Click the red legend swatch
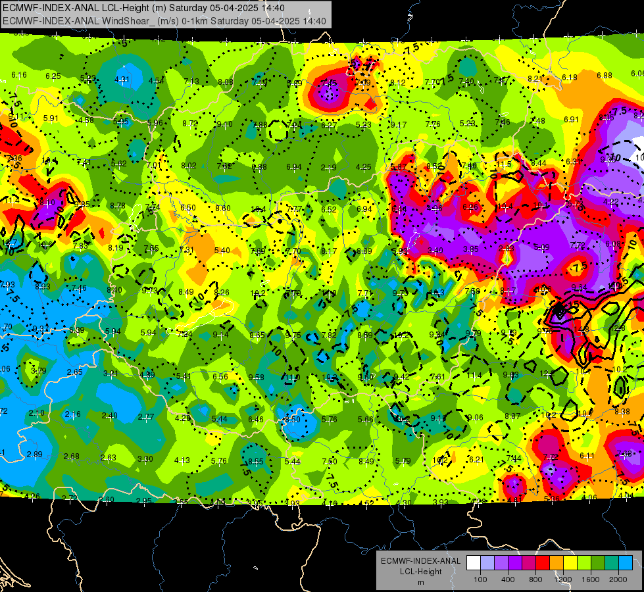The width and height of the screenshot is (644, 592). coord(543,563)
